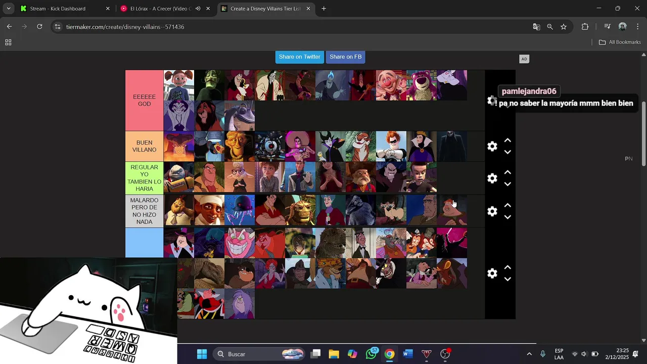
Task: Click the page vertical scrollbar
Action: [643, 133]
